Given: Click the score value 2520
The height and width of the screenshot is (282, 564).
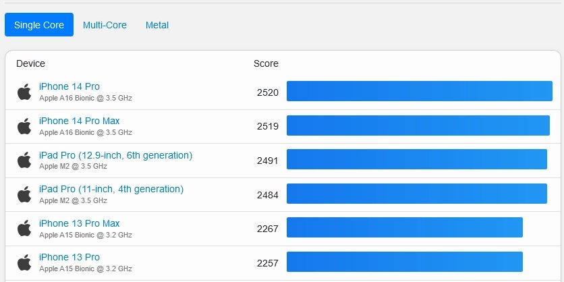Looking at the screenshot, I should [268, 92].
